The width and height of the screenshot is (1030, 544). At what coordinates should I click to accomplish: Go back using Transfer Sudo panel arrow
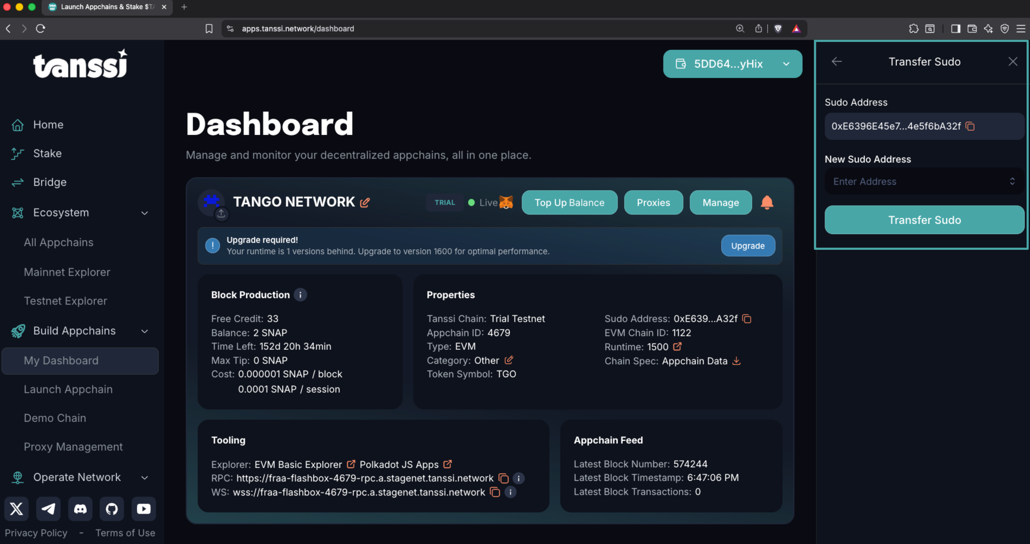pos(837,62)
